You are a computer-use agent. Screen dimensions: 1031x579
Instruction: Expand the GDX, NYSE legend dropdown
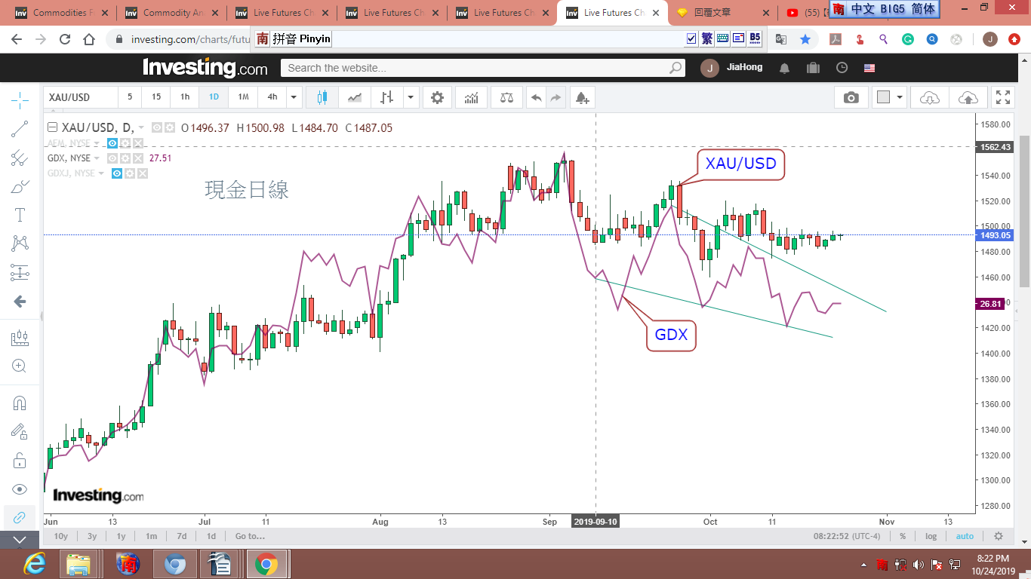pyautogui.click(x=97, y=158)
